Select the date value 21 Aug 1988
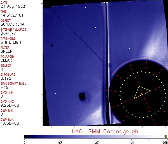 coord(11,6)
